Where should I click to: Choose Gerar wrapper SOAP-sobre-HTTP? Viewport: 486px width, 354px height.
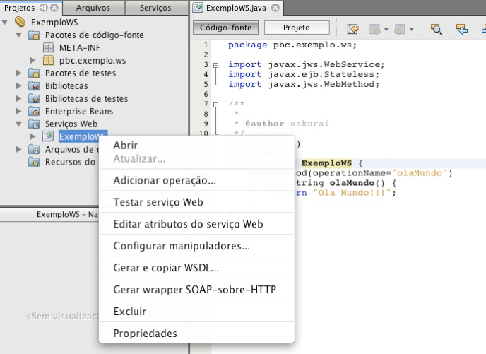click(x=196, y=290)
